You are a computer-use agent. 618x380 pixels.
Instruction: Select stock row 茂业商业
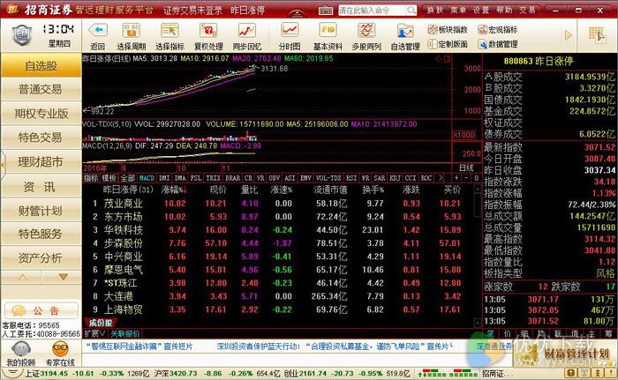[277, 204]
